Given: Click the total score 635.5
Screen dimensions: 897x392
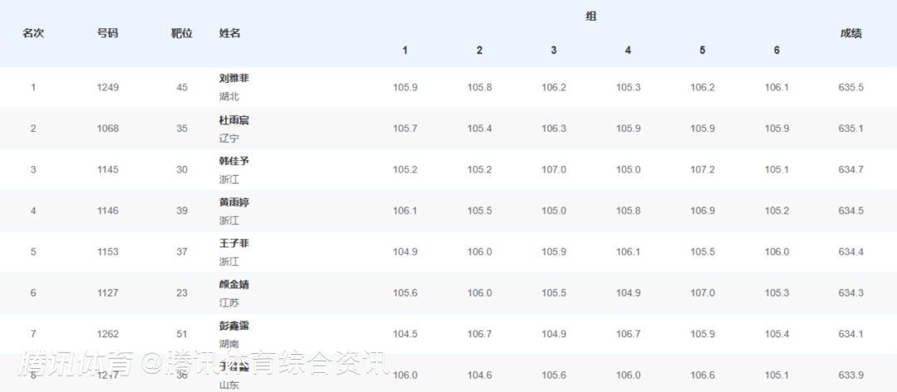Looking at the screenshot, I should 850,87.
